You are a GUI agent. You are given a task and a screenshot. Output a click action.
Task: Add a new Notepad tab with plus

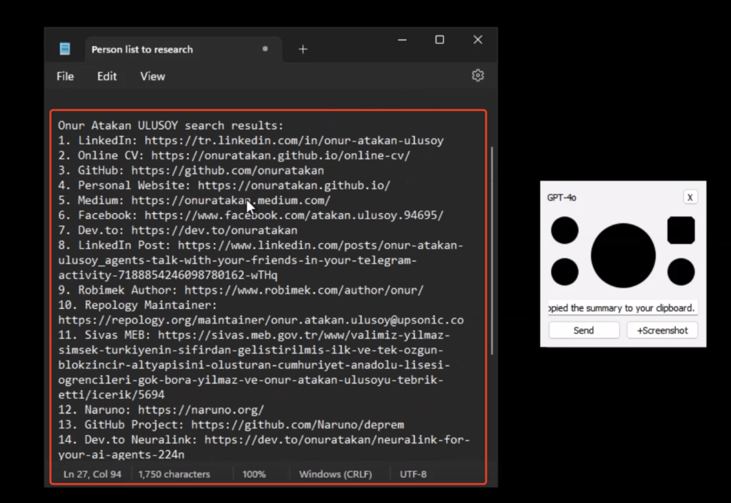point(303,49)
